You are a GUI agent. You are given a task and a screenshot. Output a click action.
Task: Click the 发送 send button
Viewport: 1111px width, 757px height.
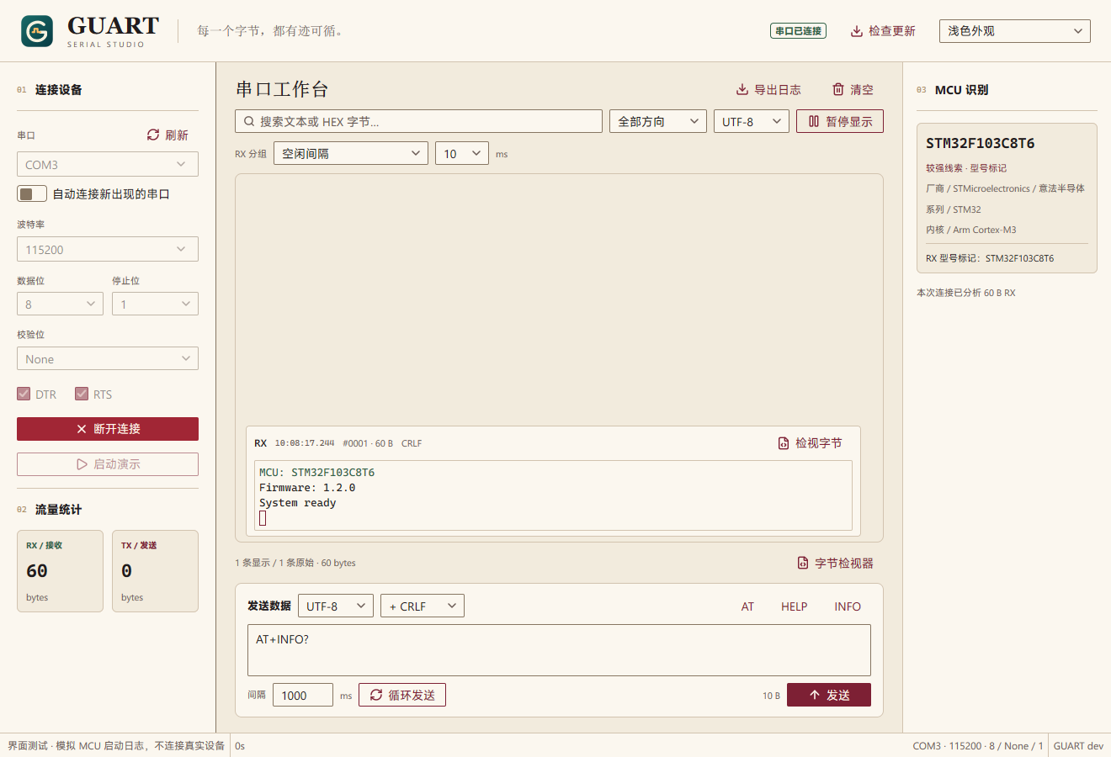(x=829, y=695)
